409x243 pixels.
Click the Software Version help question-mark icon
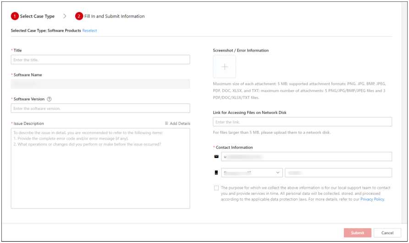(x=49, y=99)
